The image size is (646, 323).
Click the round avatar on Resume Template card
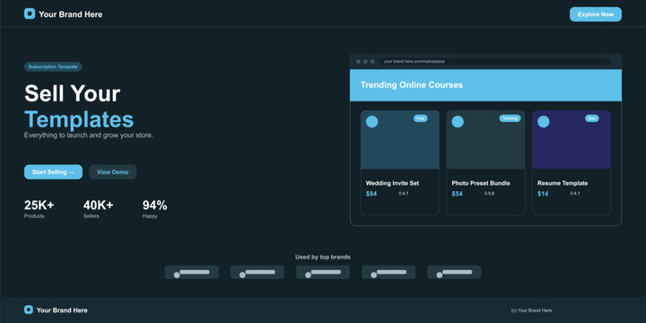(543, 121)
